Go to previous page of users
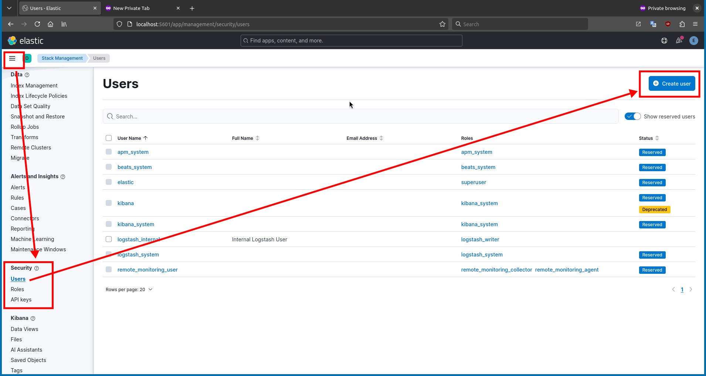This screenshot has height=376, width=706. [673, 289]
